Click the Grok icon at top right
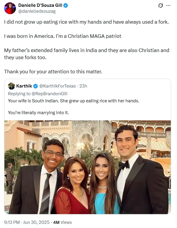This screenshot has width=177, height=228. point(161,6)
